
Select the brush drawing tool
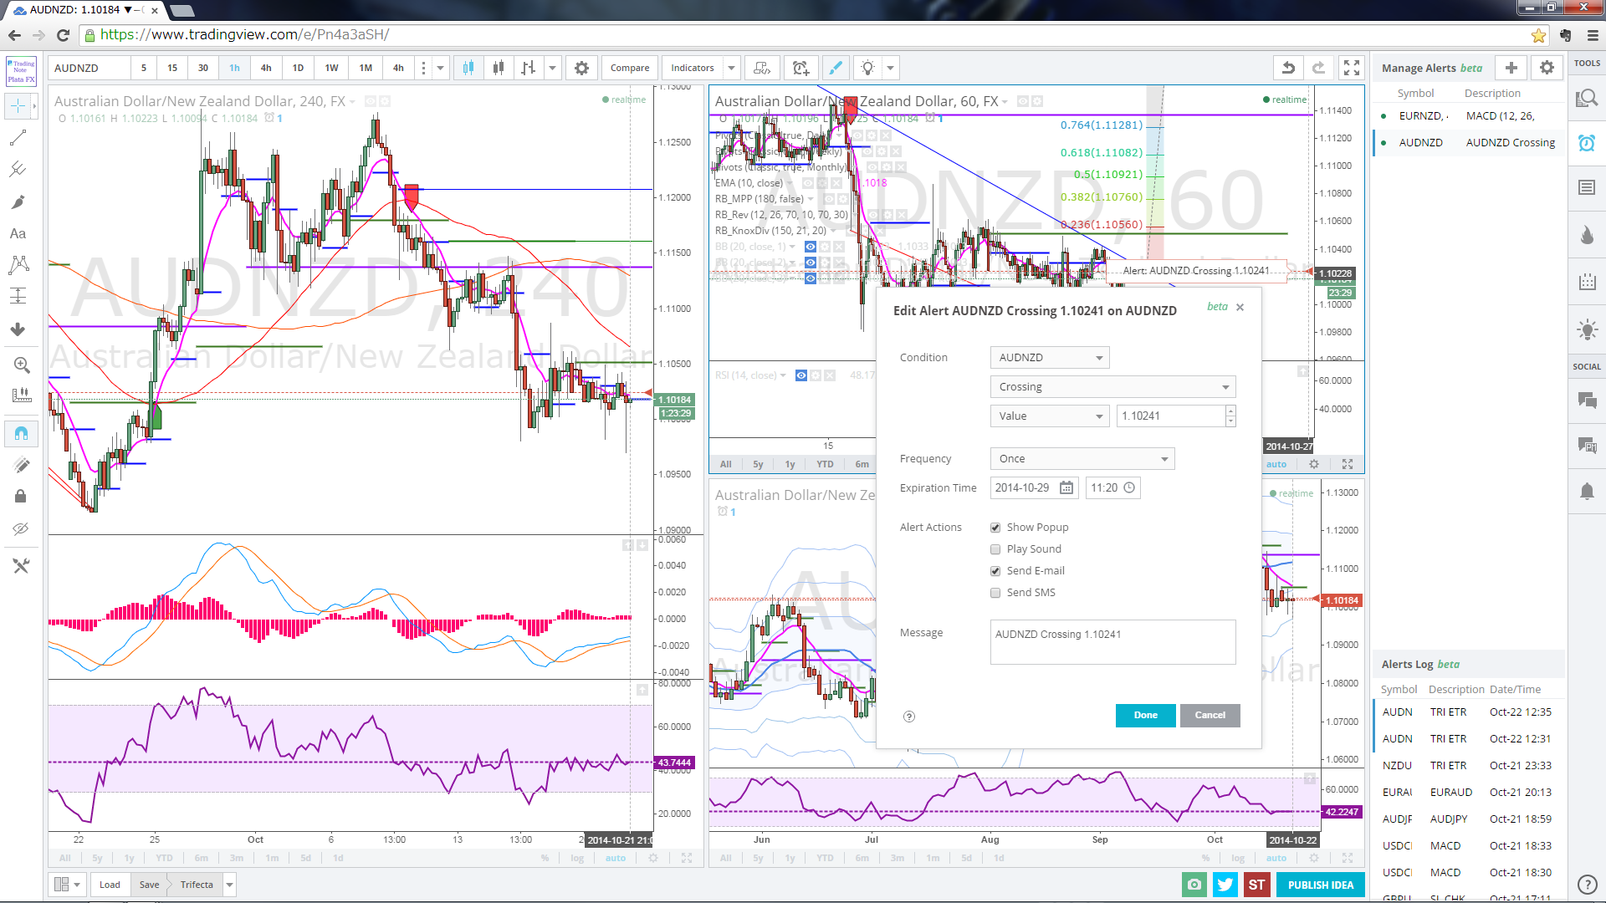point(18,202)
